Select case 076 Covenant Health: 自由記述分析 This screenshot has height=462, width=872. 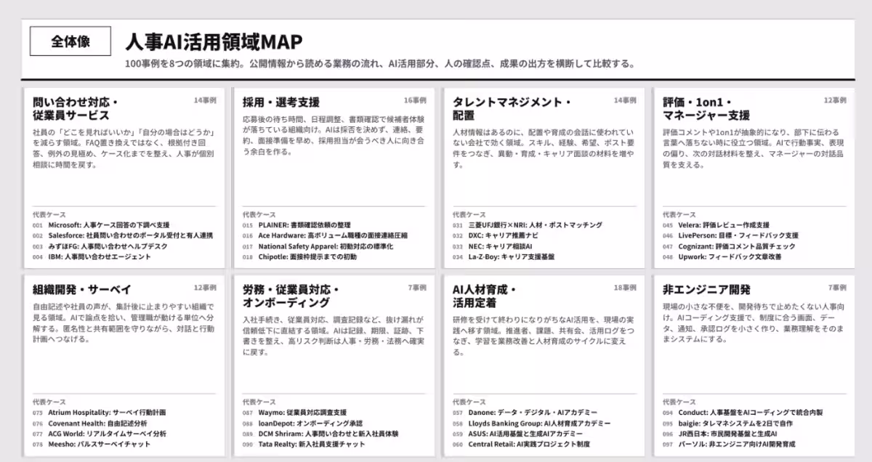tap(89, 423)
